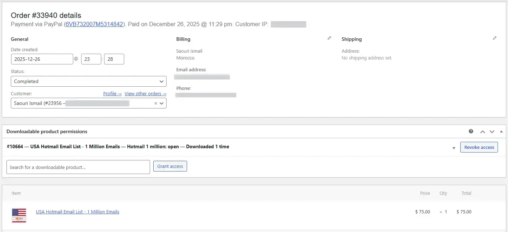
Task: Click the Date created field
Action: [42, 59]
